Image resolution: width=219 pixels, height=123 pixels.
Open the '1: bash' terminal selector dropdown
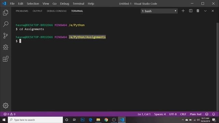[x=159, y=11]
